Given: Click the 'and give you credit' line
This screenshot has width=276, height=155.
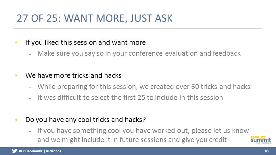Looking at the screenshot, I should click(x=132, y=140).
